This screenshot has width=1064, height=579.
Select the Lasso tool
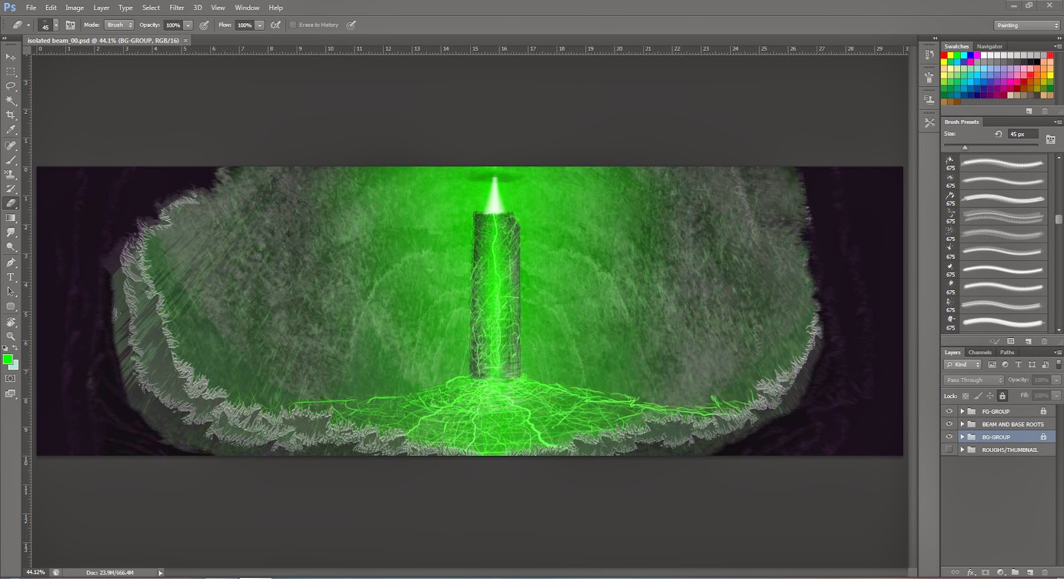(x=11, y=87)
